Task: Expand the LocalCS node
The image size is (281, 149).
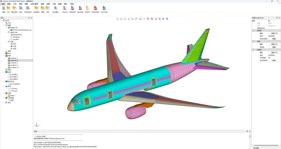Action: point(9,39)
